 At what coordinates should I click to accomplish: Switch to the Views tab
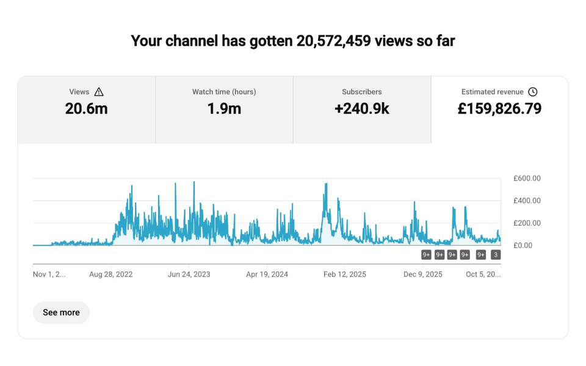pos(86,110)
